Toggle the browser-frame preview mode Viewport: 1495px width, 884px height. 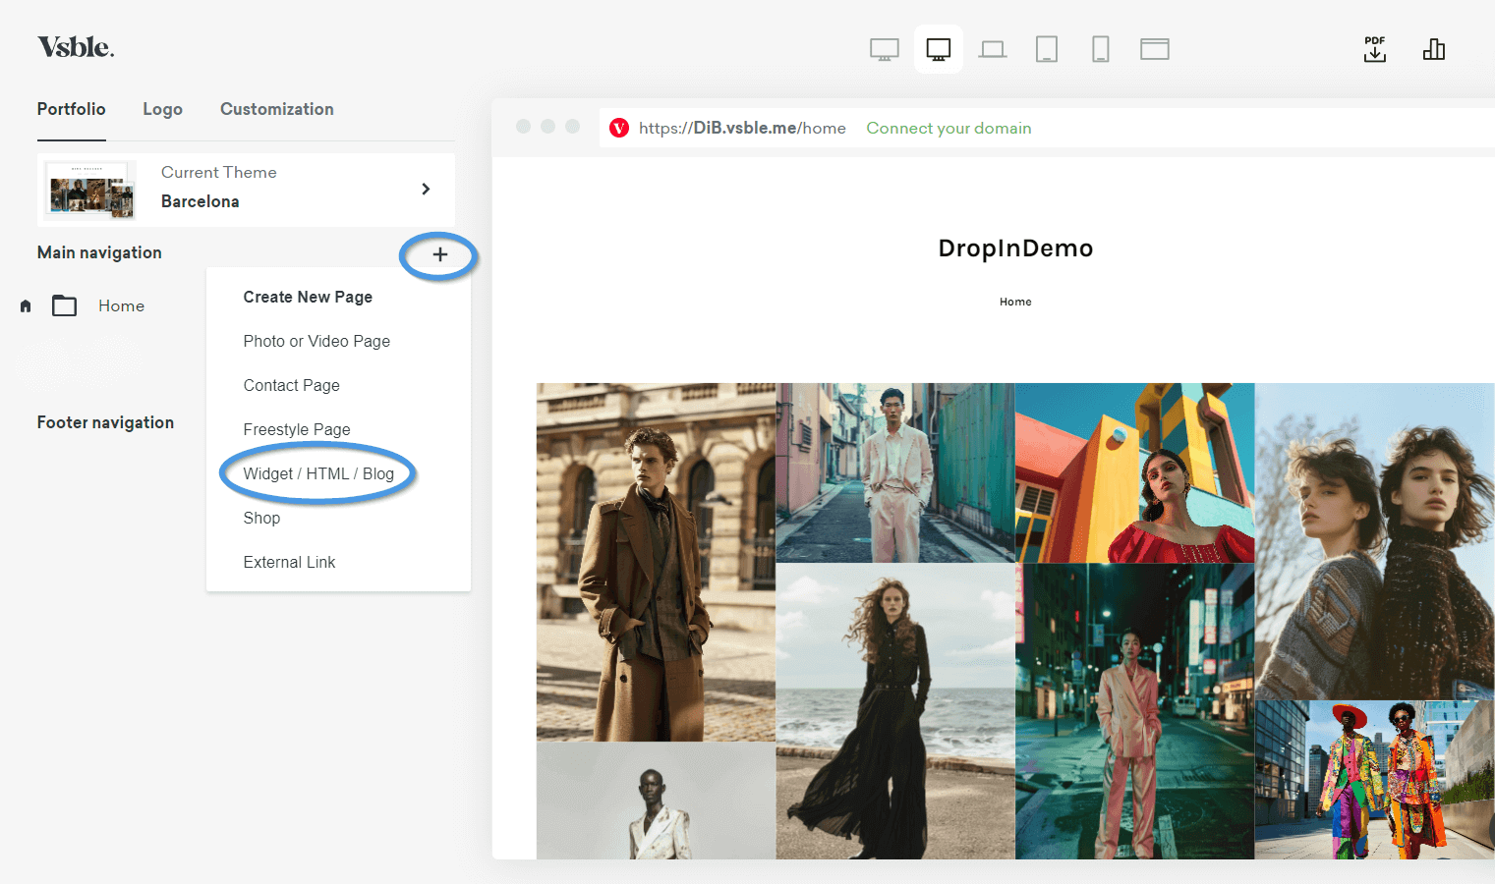click(1154, 48)
